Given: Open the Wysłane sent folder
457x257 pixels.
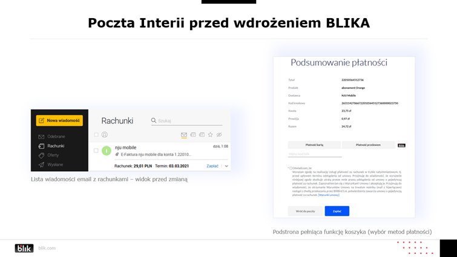Looking at the screenshot, I should click(55, 164).
